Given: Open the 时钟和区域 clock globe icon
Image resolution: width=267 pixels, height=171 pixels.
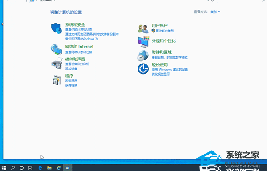Looking at the screenshot, I should (143, 56).
